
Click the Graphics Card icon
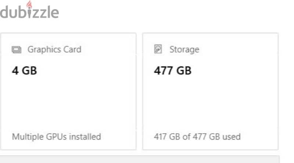(x=17, y=50)
